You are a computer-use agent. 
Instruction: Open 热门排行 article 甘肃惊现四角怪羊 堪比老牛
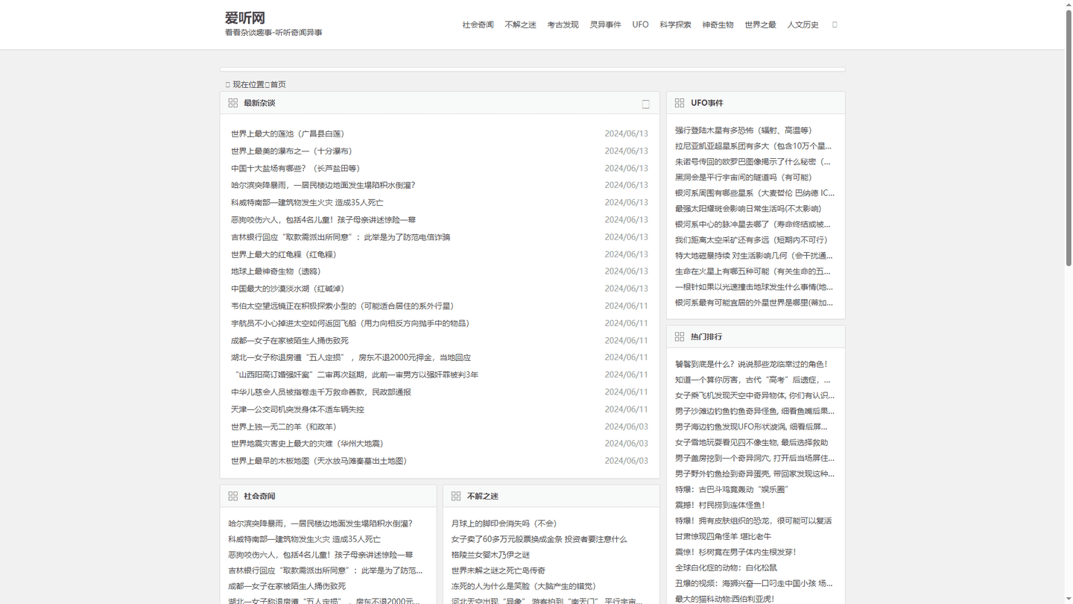724,537
